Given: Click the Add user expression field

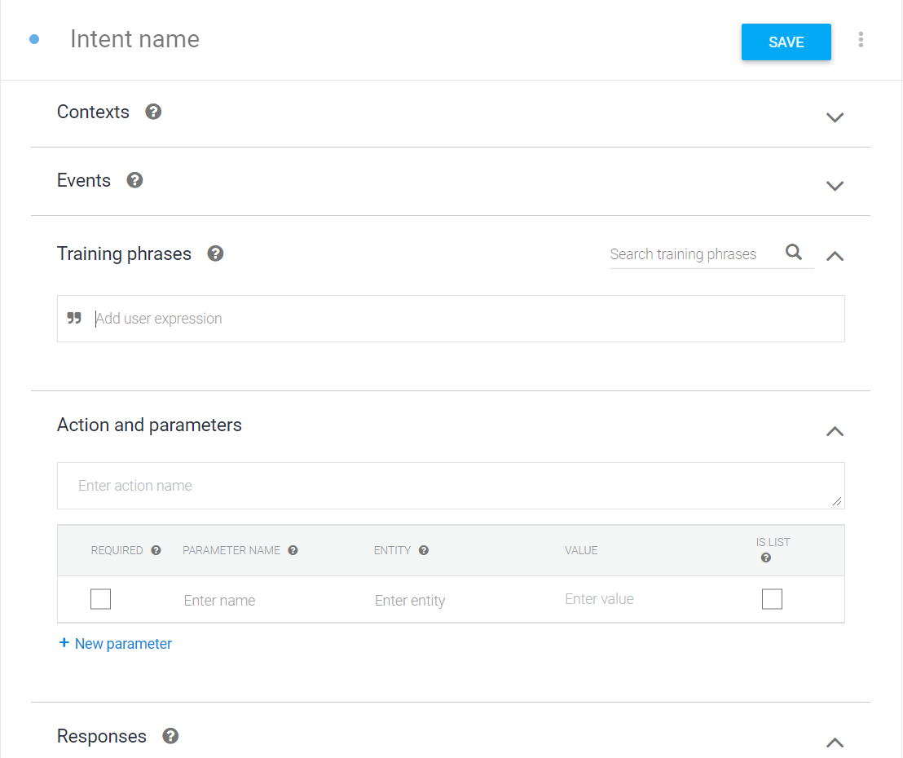Looking at the screenshot, I should point(451,319).
